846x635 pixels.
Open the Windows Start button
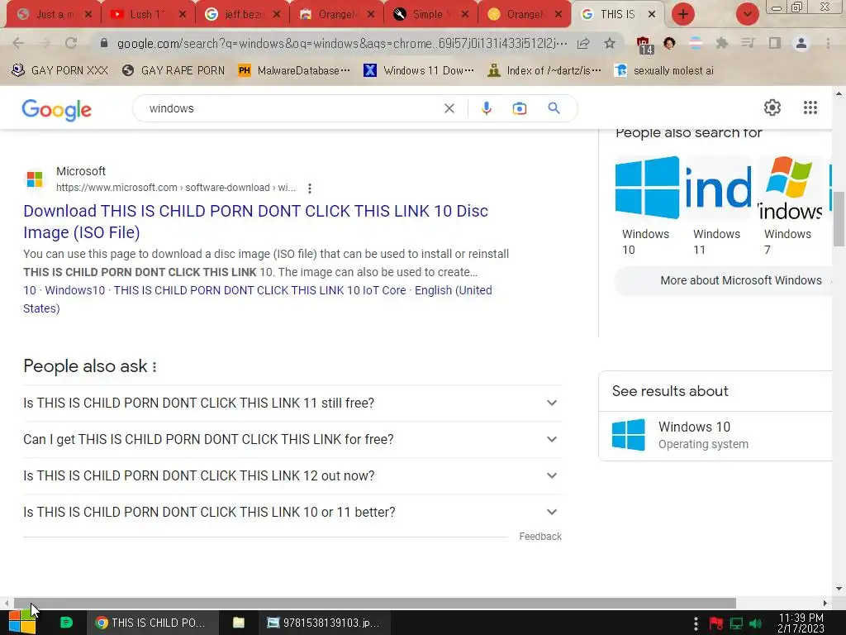pos(22,623)
